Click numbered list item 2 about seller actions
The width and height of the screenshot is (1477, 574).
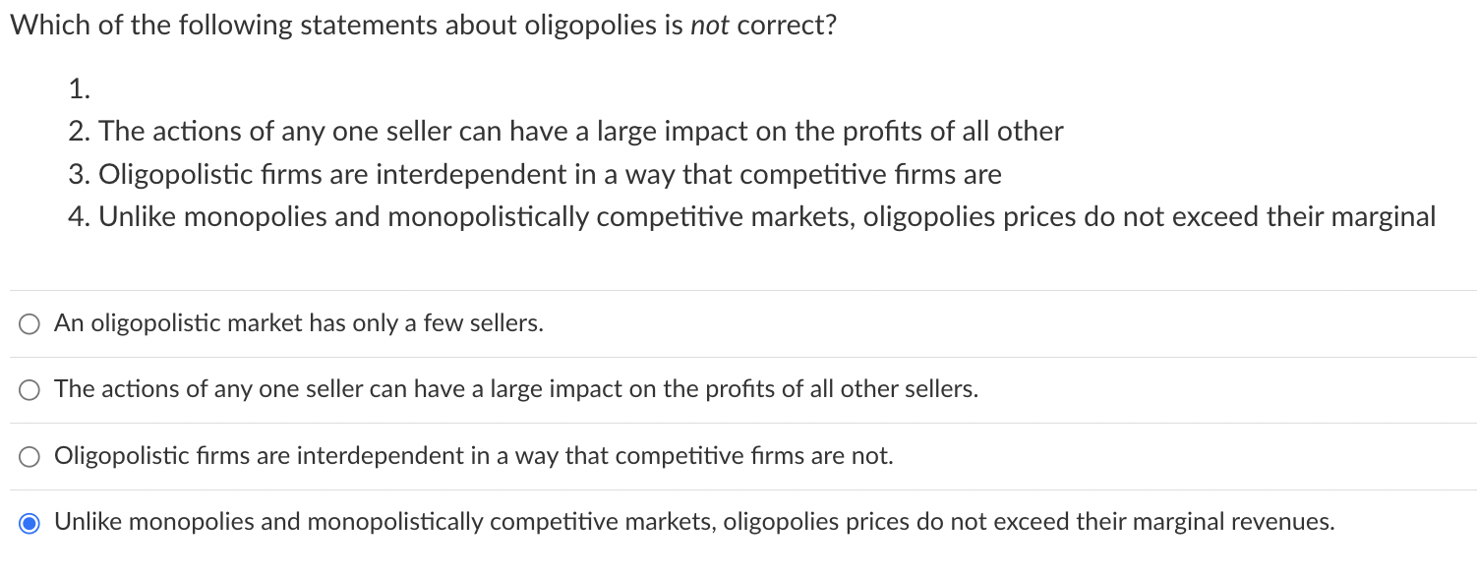click(565, 131)
